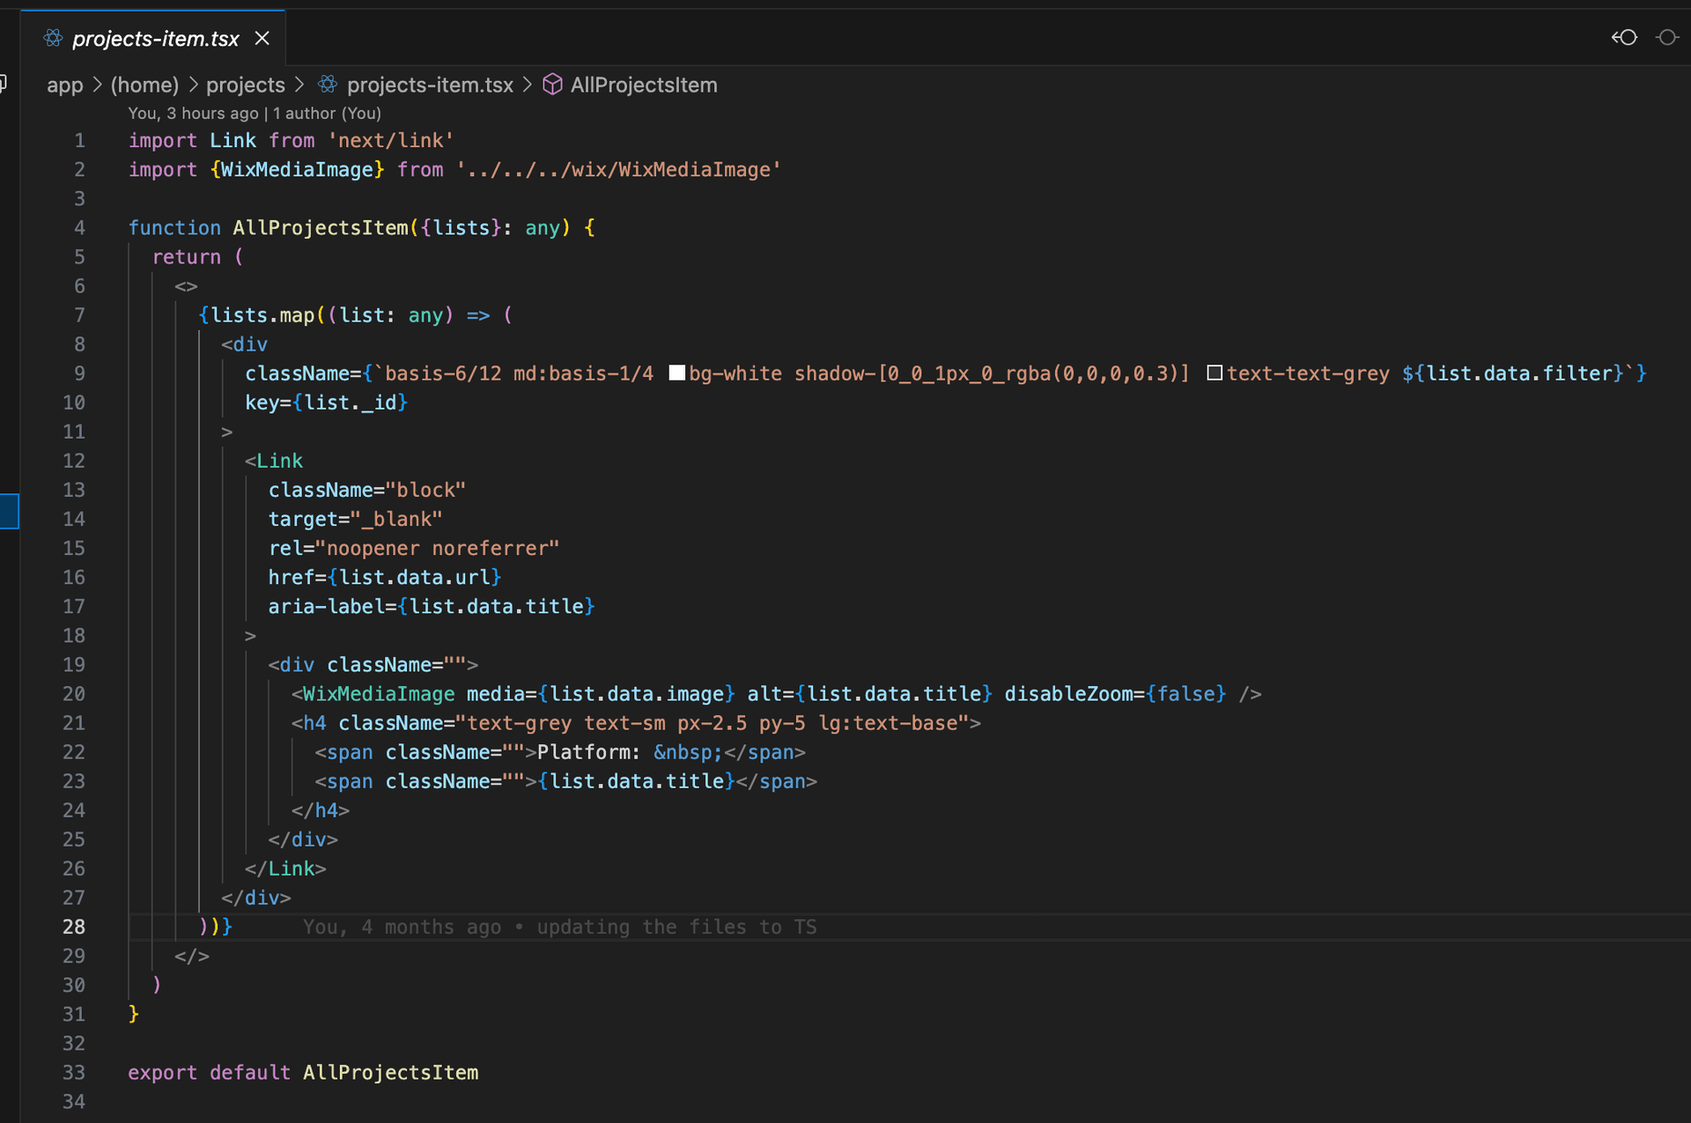The height and width of the screenshot is (1123, 1691).
Task: Click the React file icon in tab
Action: (53, 38)
